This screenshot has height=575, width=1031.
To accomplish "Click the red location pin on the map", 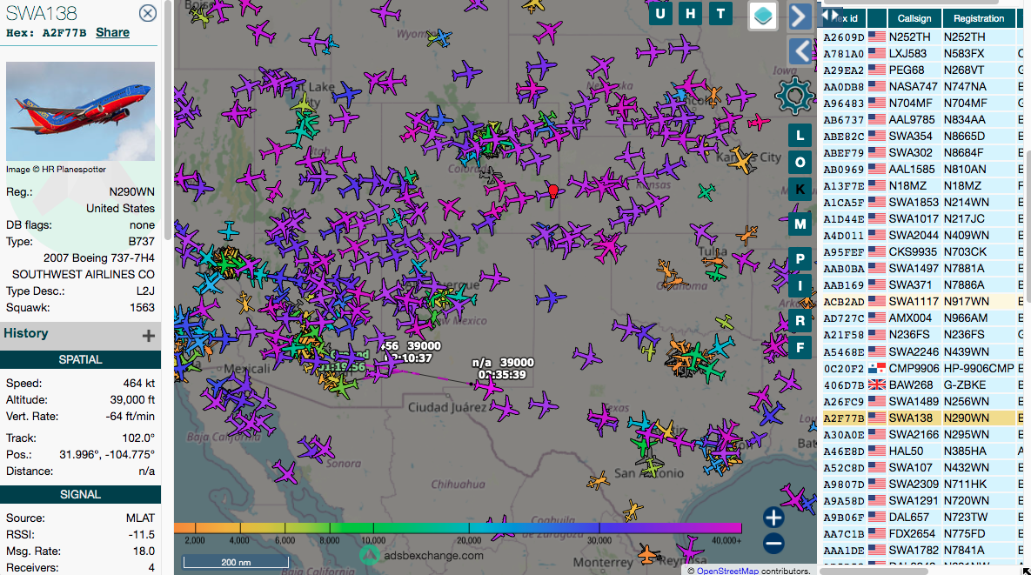I will point(553,192).
